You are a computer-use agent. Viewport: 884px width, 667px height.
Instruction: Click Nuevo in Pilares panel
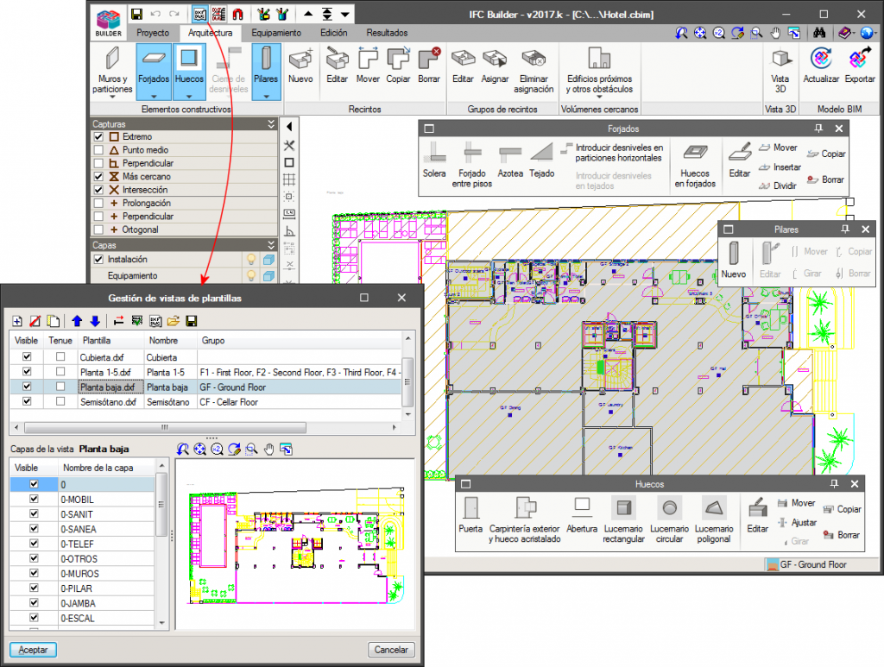tap(734, 261)
